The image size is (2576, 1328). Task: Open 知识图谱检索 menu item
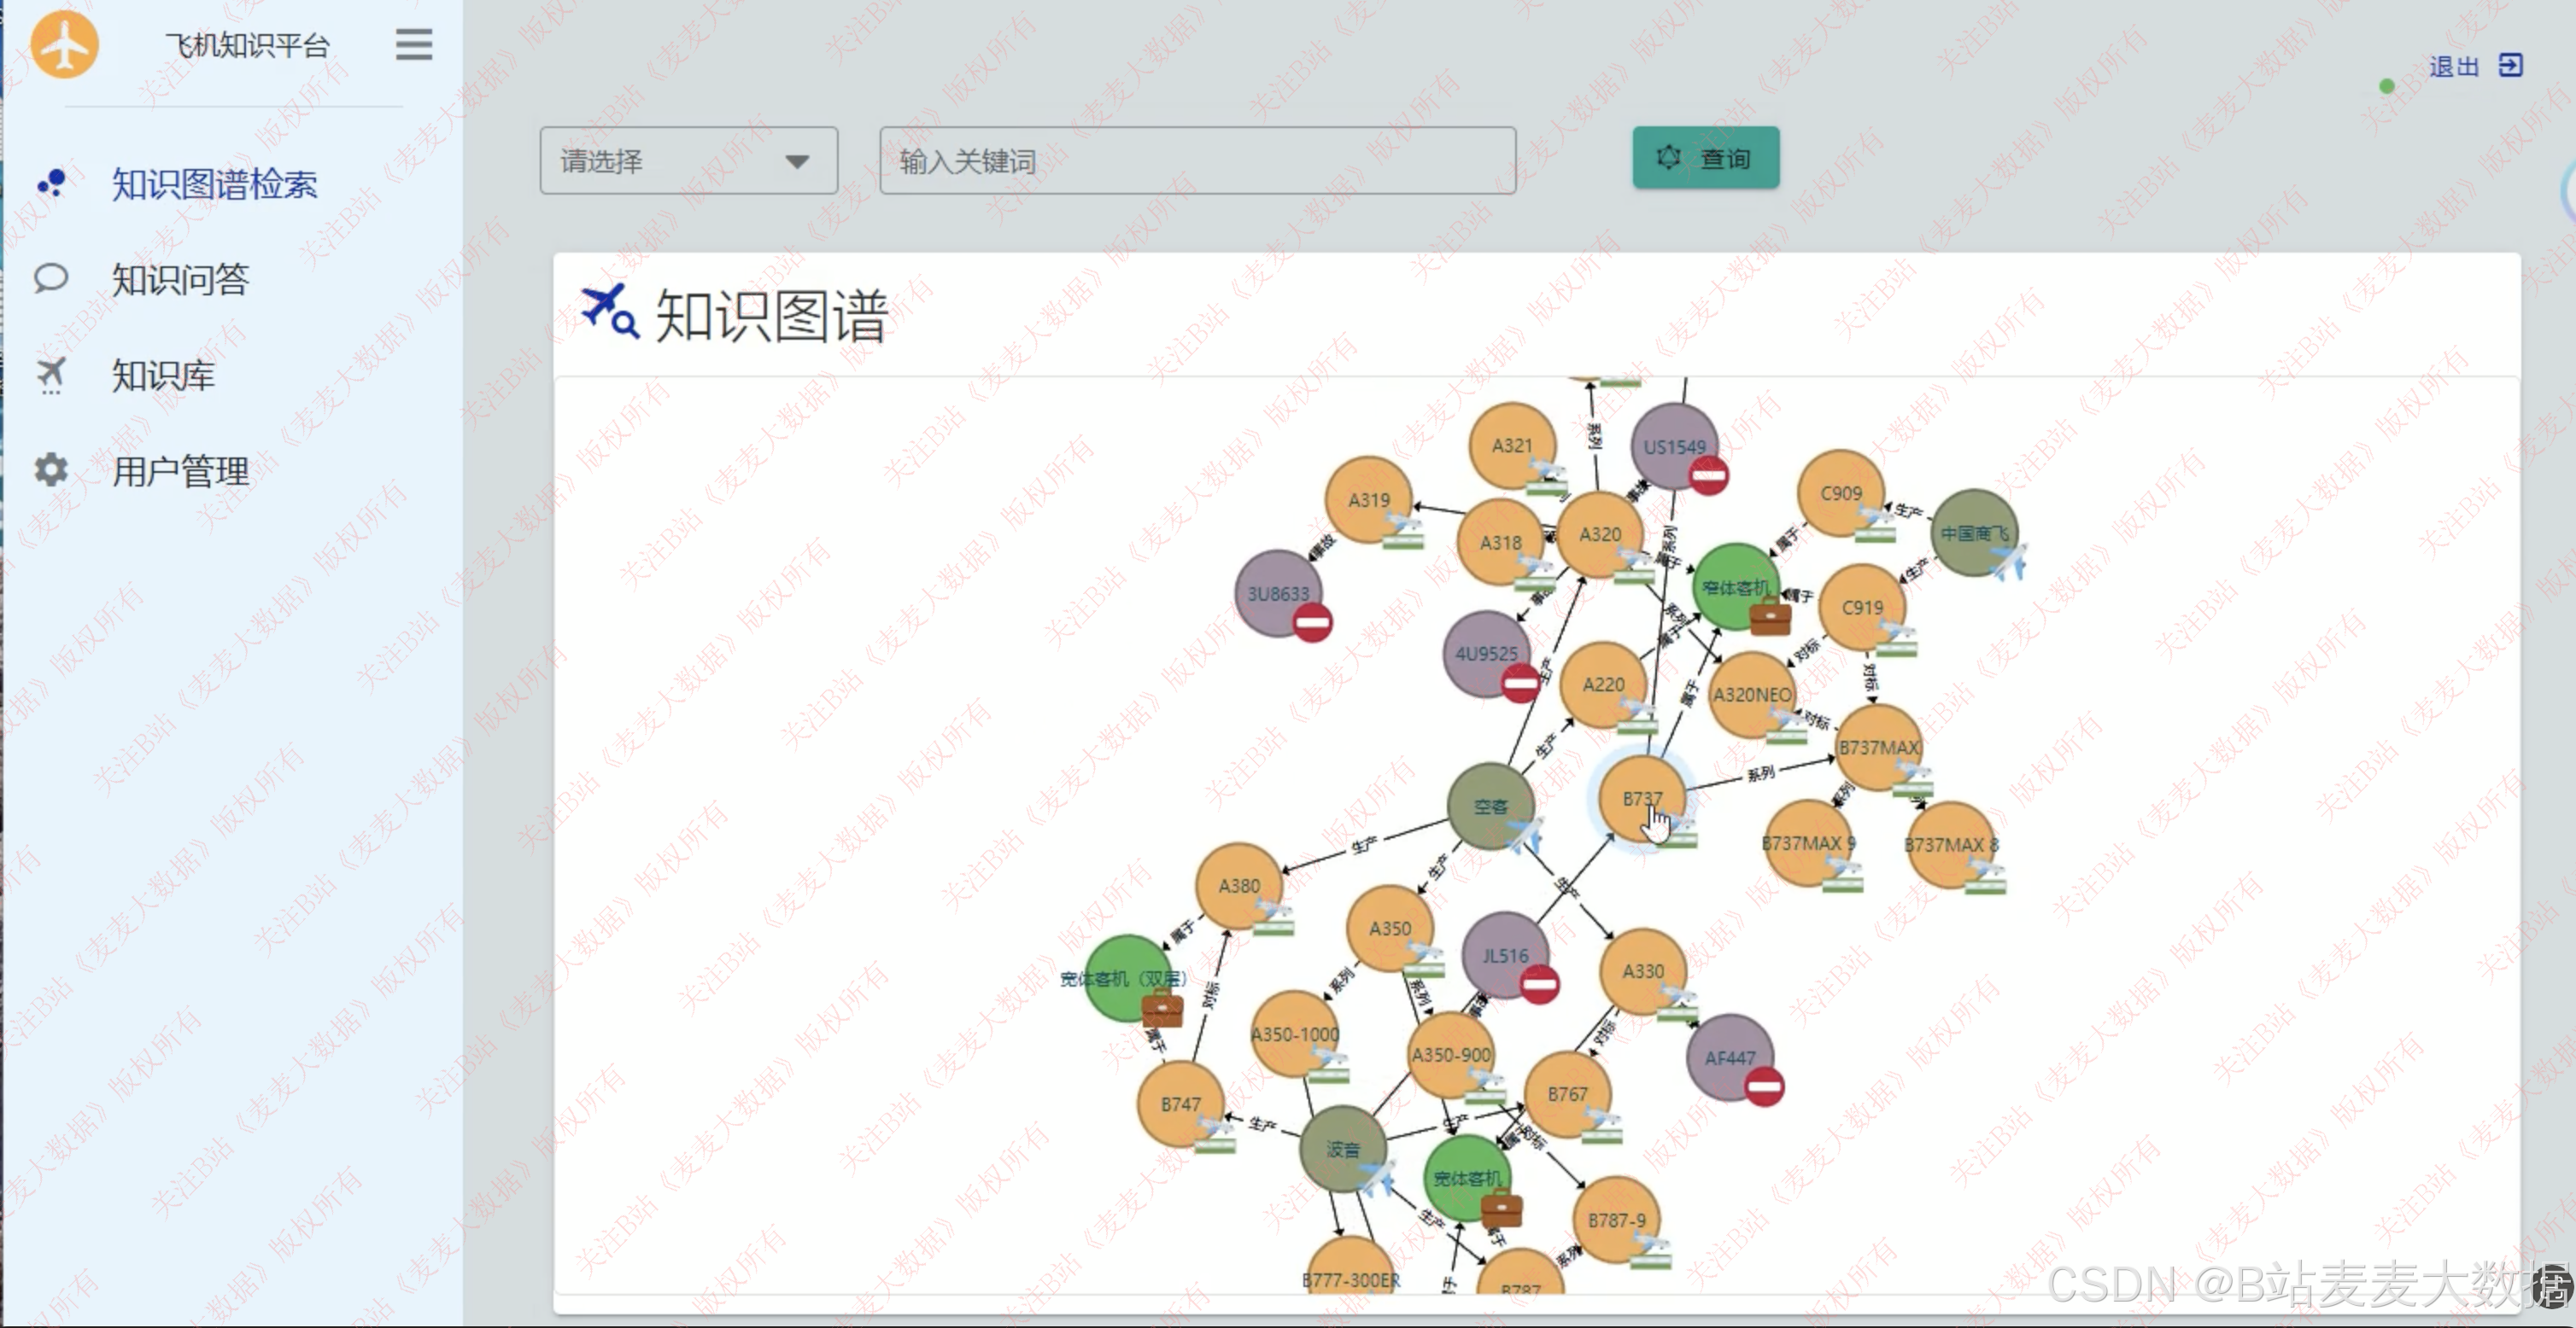pyautogui.click(x=214, y=185)
